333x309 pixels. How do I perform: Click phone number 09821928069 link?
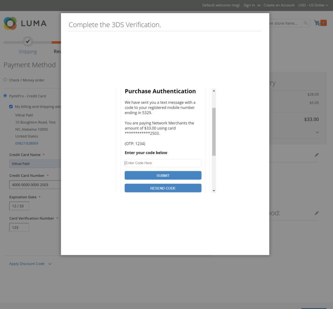(27, 143)
